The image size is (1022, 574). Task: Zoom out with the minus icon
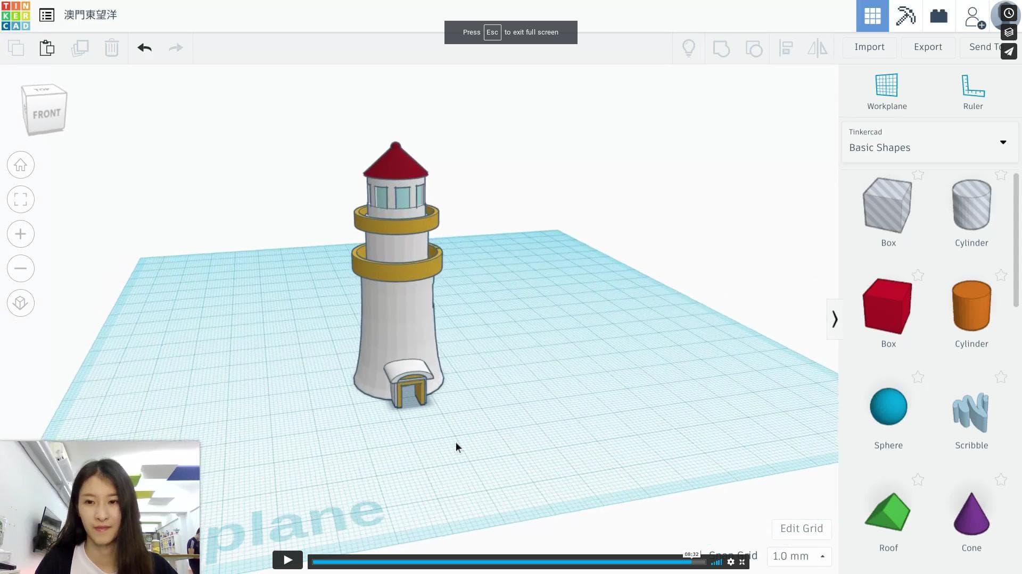click(x=21, y=269)
